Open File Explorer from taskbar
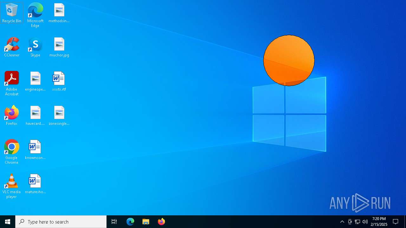This screenshot has width=406, height=228. coord(146,222)
